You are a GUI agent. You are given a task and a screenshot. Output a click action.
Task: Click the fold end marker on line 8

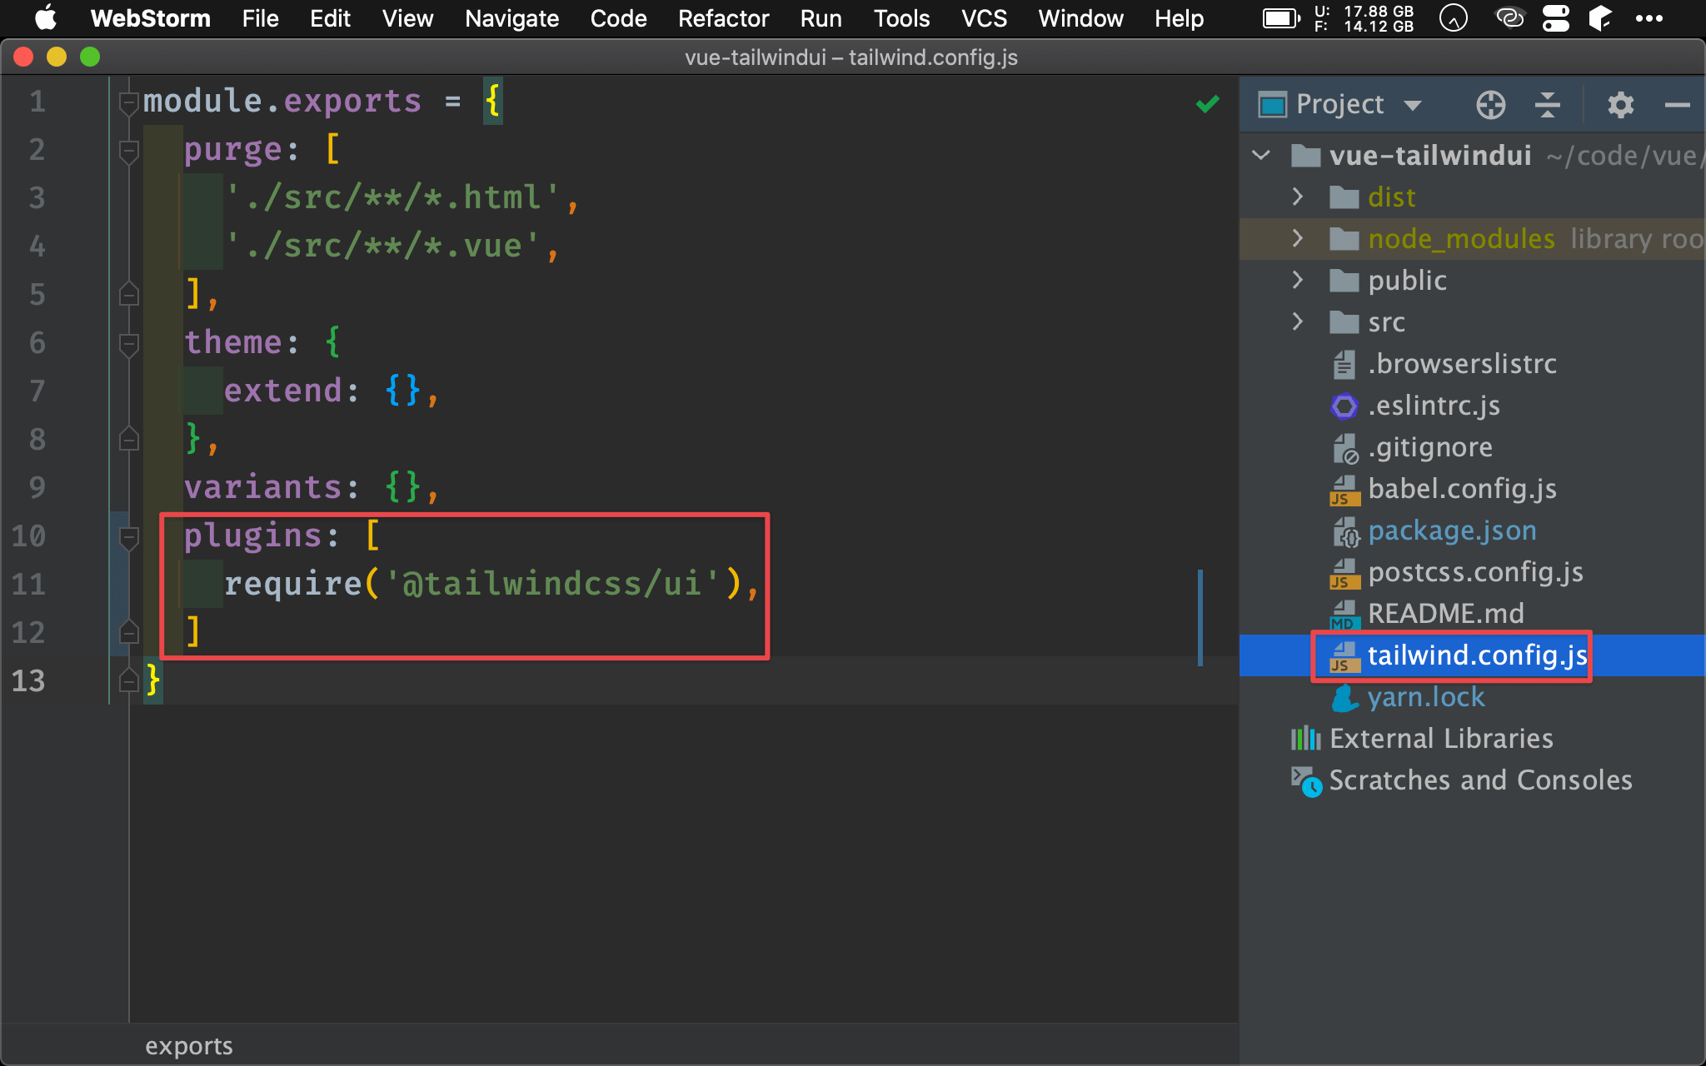pos(128,438)
